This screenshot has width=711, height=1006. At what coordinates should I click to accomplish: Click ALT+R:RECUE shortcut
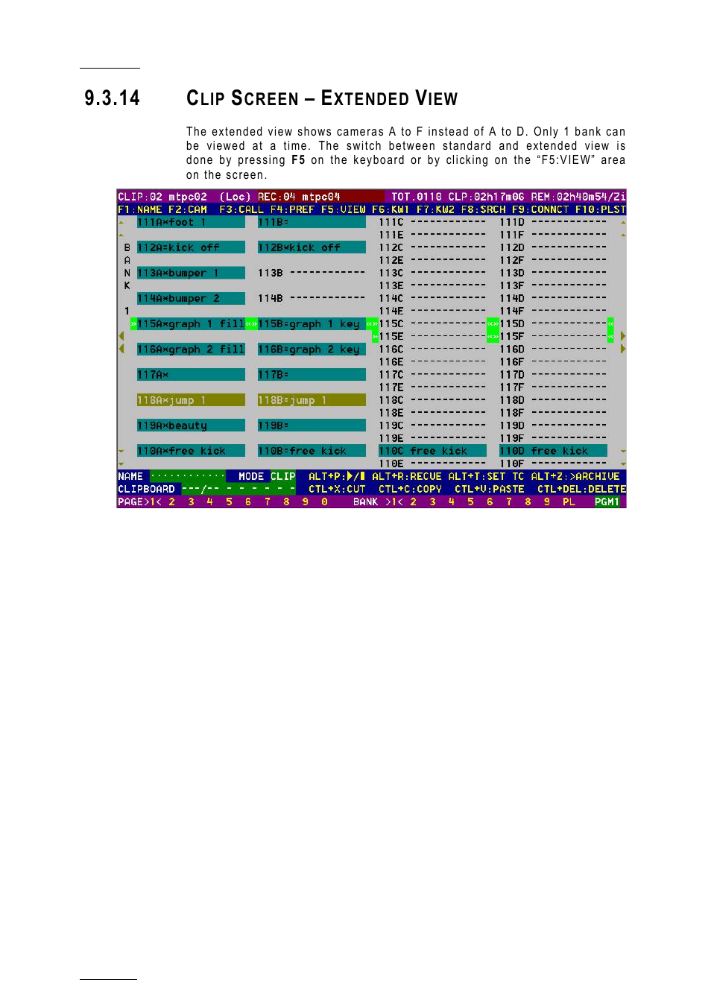[x=407, y=476]
